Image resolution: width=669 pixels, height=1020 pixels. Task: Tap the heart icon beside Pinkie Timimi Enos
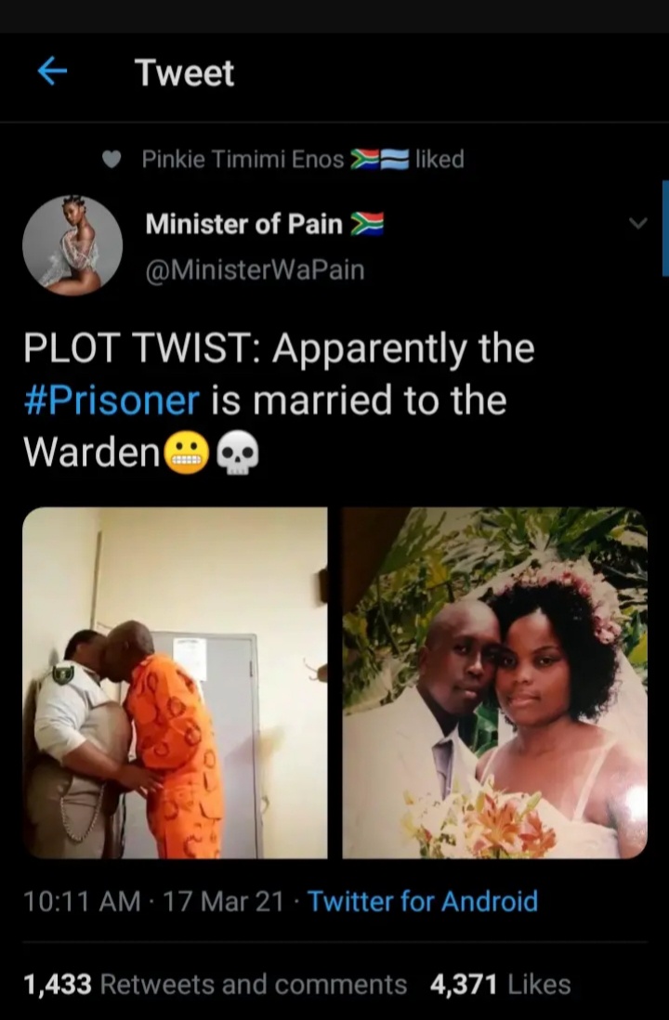(x=111, y=160)
